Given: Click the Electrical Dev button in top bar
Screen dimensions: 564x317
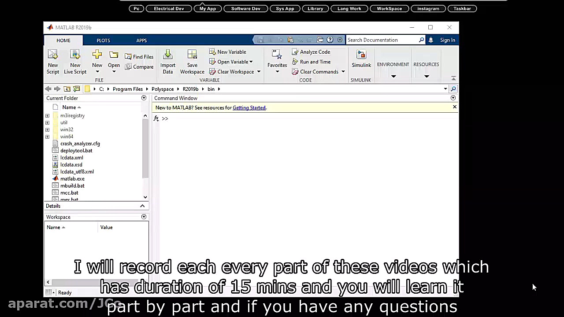Looking at the screenshot, I should tap(169, 8).
